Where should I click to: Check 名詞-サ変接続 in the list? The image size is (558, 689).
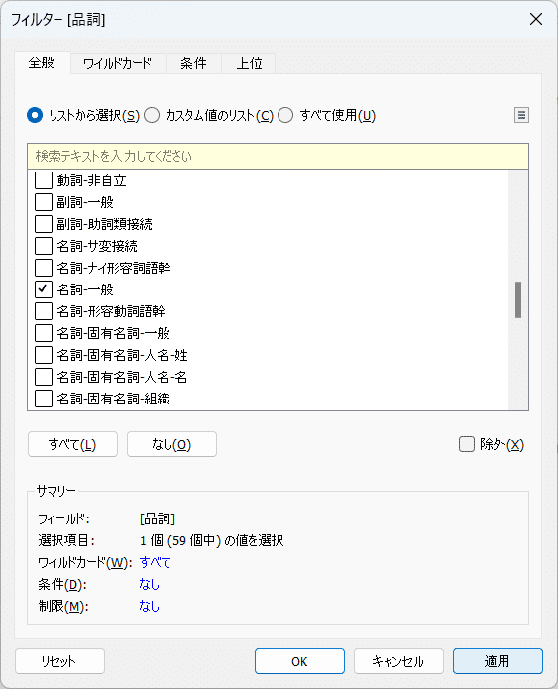pos(44,246)
